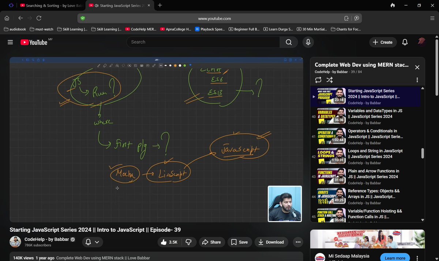Open playlist options three-dot menu
This screenshot has height=261, width=439.
coord(417,80)
